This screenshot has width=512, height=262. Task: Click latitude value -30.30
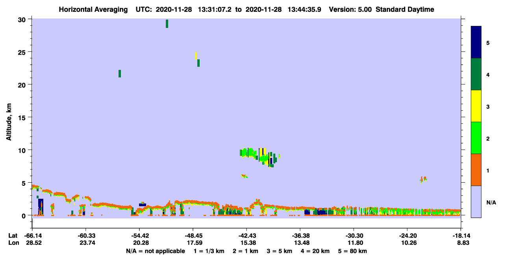[354, 236]
